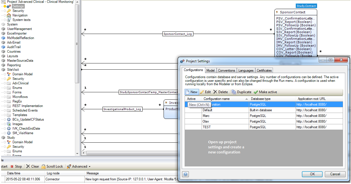Screen dimensions: 351x184
Task: Click the Study module cube icon
Action: click(x=3, y=138)
